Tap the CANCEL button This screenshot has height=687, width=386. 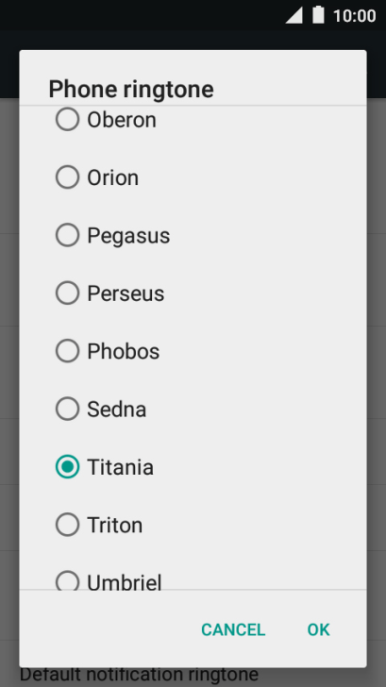tap(233, 629)
